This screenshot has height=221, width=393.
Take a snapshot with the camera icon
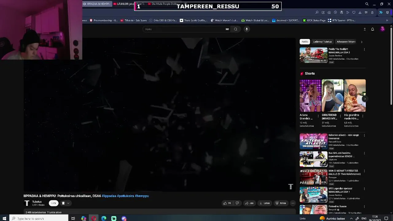point(329,13)
